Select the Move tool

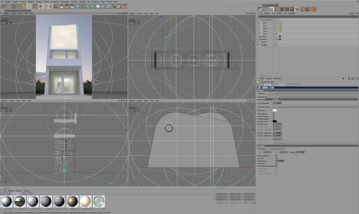[x=19, y=6]
